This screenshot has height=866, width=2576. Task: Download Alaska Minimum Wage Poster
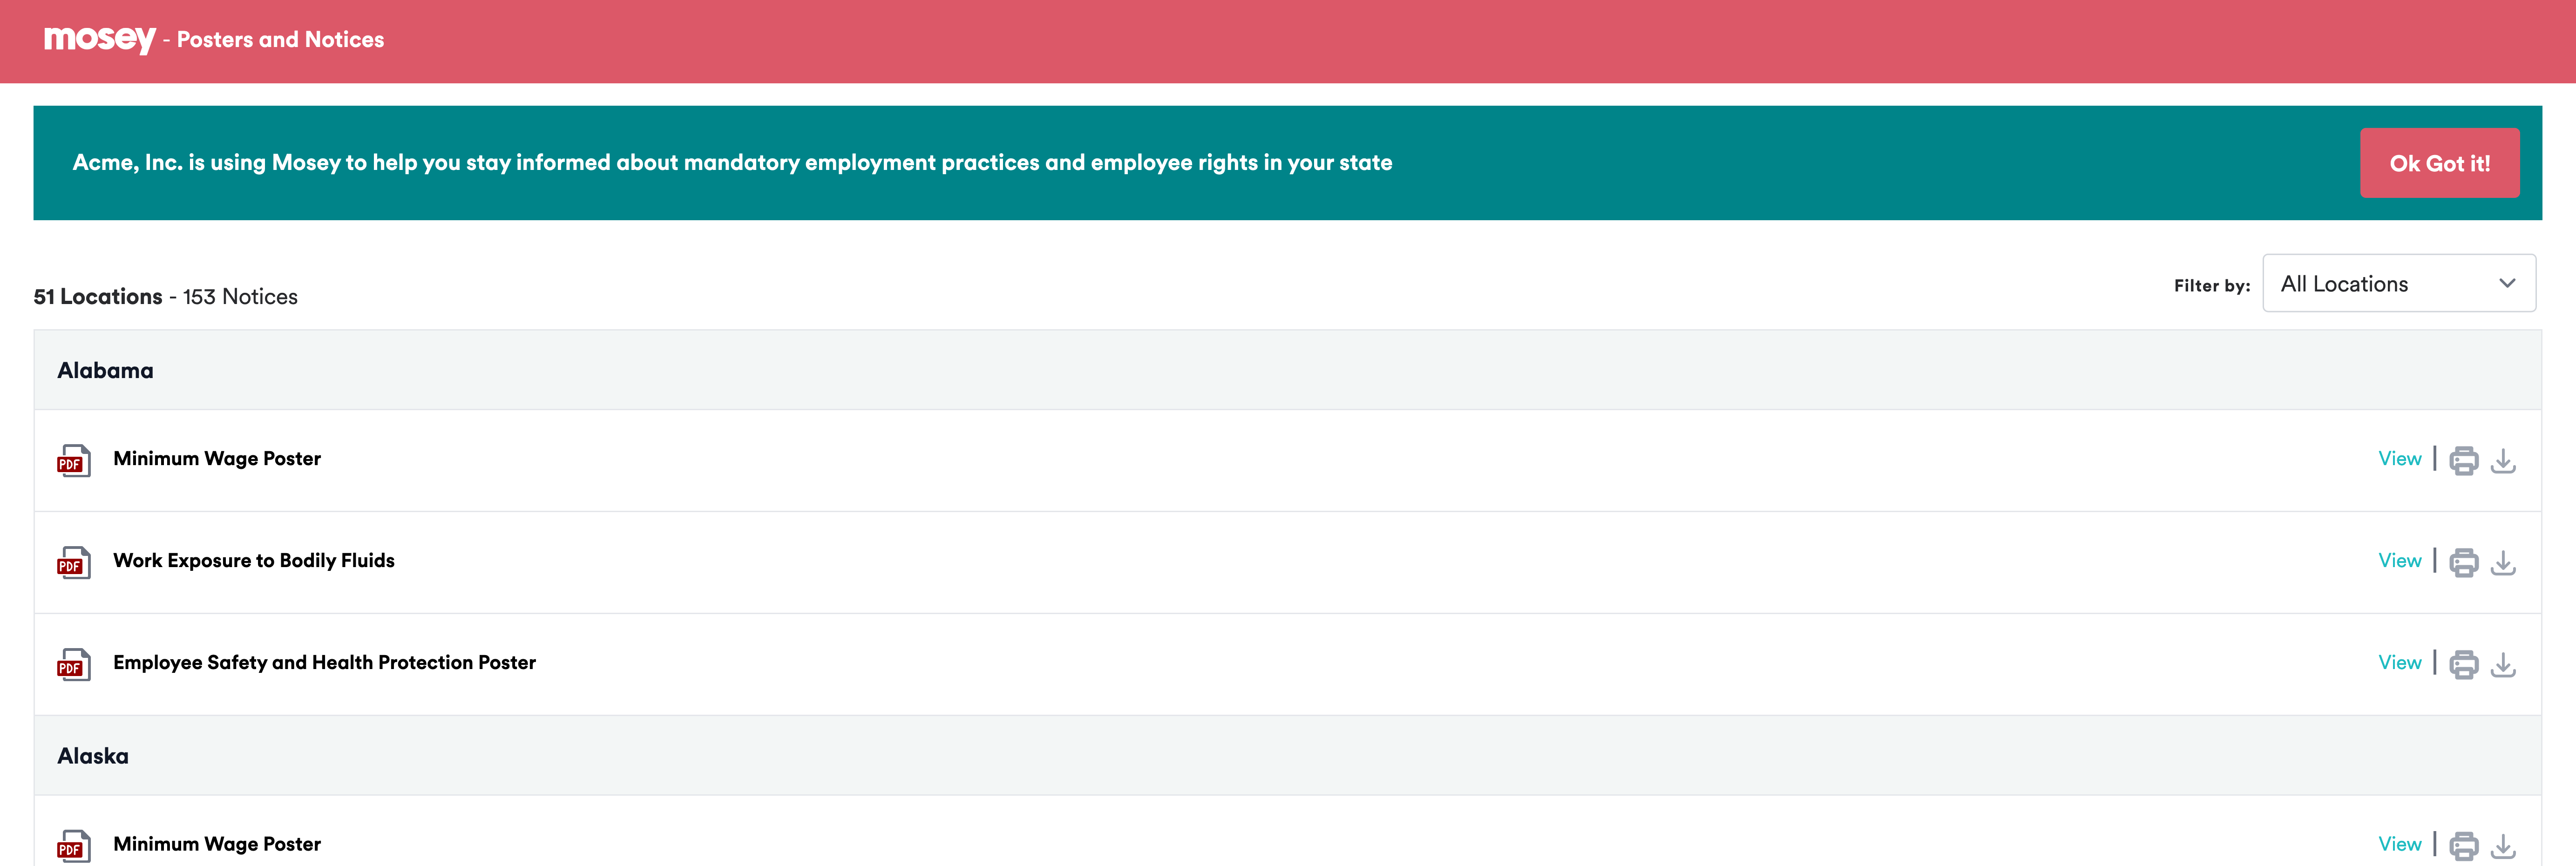[2502, 846]
